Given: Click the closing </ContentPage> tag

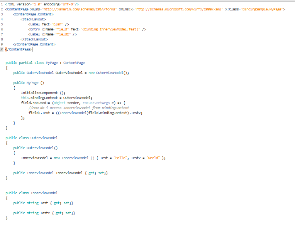Looking at the screenshot, I should point(19,49).
